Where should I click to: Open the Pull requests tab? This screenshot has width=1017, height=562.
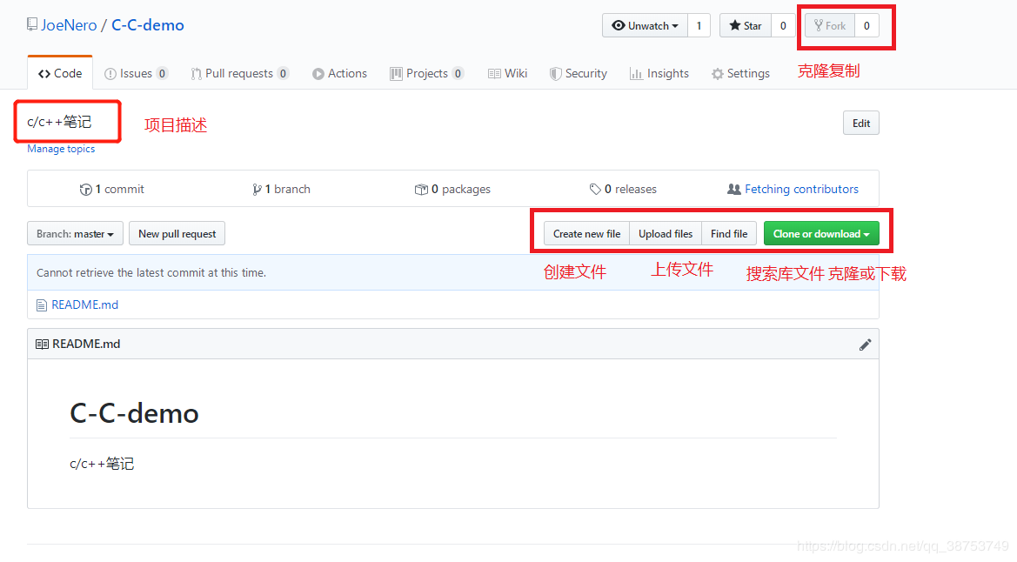pos(239,73)
